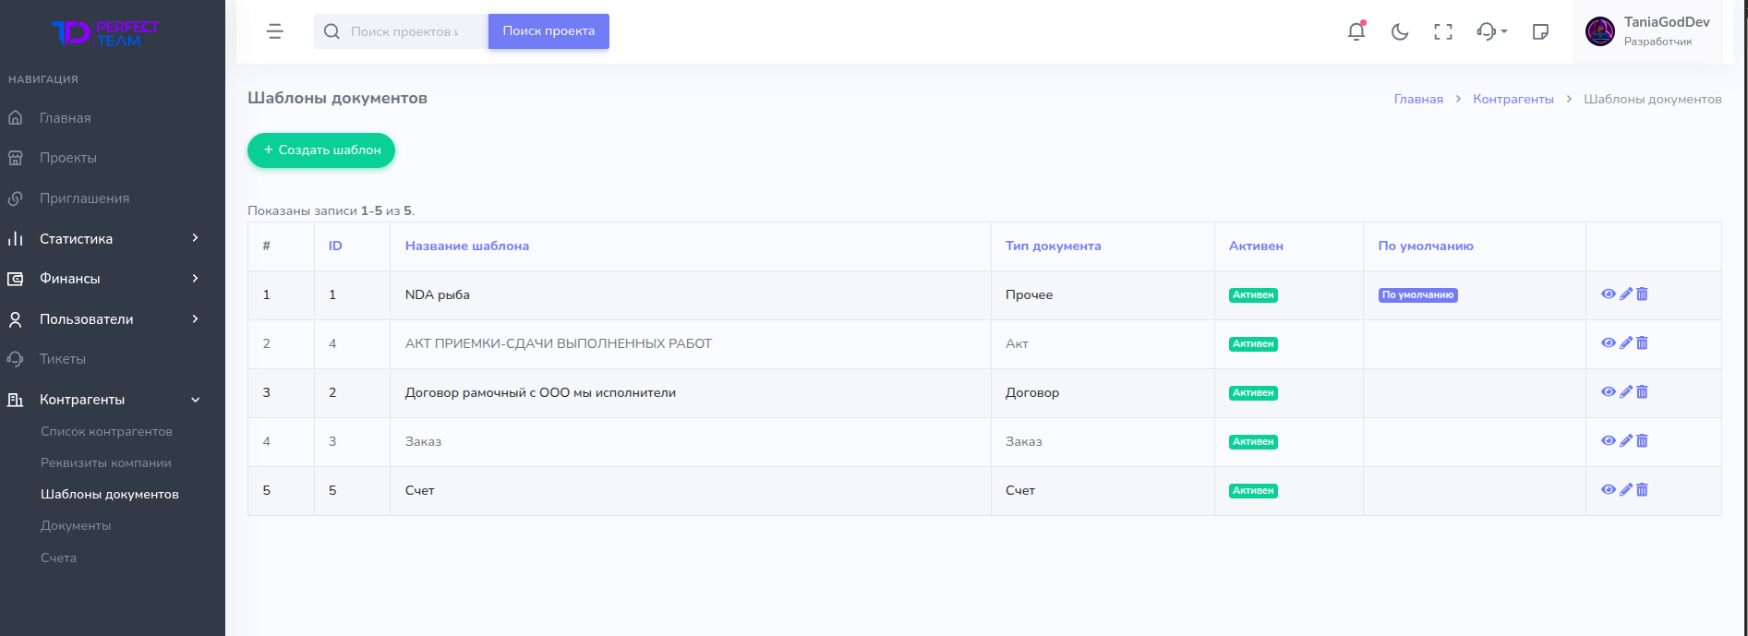This screenshot has height=636, width=1748.
Task: Collapse the Контрагенты sidebar menu
Action: [x=113, y=400]
